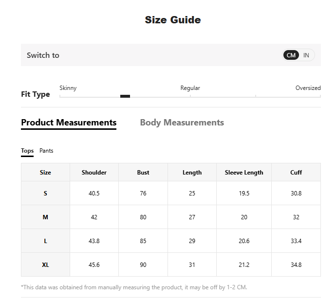Click the Bust column header
The height and width of the screenshot is (299, 336).
[143, 172]
